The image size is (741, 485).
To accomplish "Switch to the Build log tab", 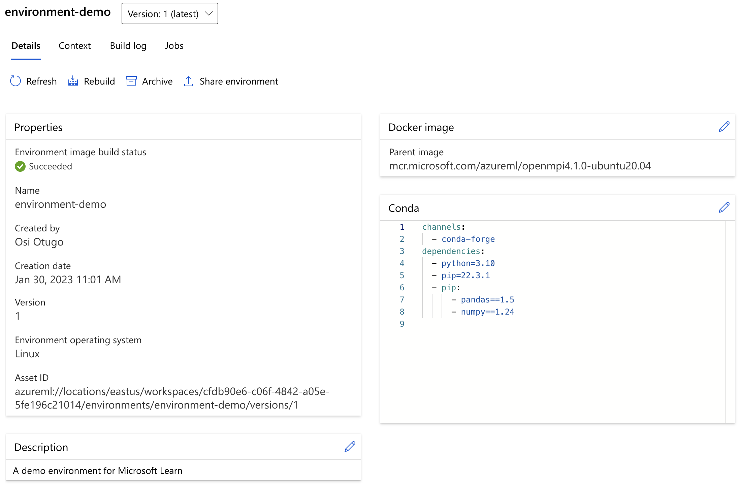I will click(128, 45).
